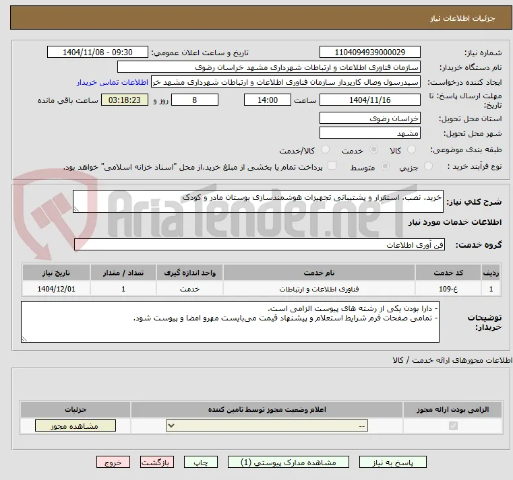Click the اعلام وضعیت مجوز توسط تامین کننده header
513x480 pixels.
click(267, 409)
